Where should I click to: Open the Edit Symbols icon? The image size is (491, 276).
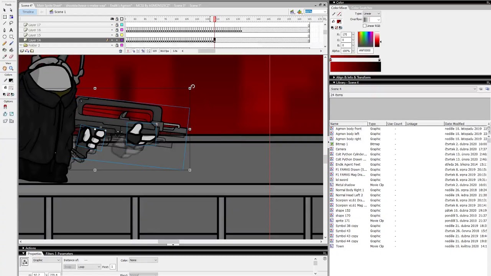[x=300, y=12]
